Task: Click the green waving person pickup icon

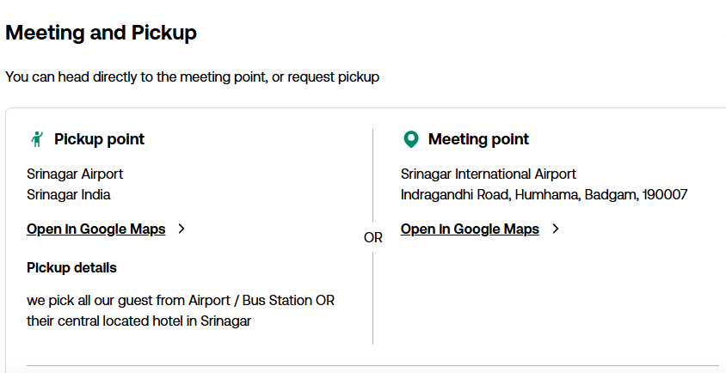Action: click(37, 139)
